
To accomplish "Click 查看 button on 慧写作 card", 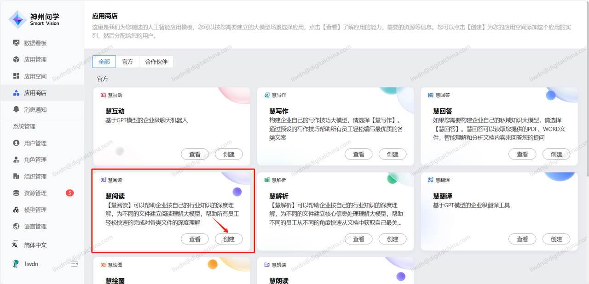I will pyautogui.click(x=358, y=154).
